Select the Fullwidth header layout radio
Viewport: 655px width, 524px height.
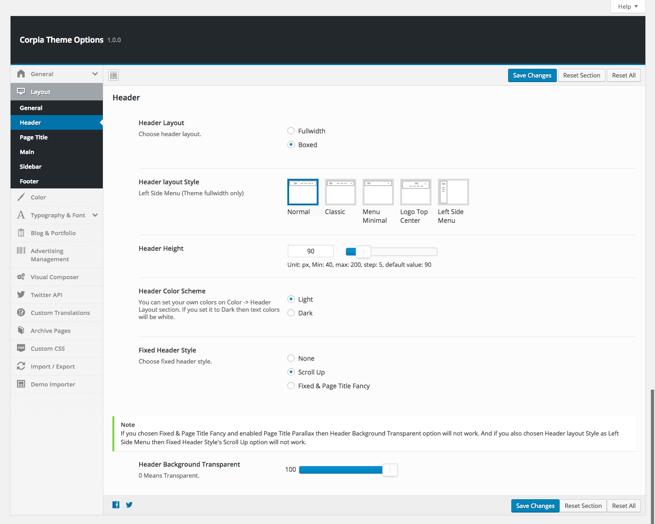tap(291, 131)
